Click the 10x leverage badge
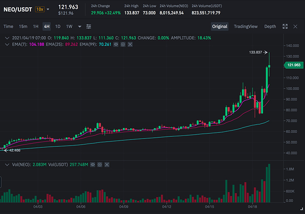The image size is (305, 214). [39, 9]
